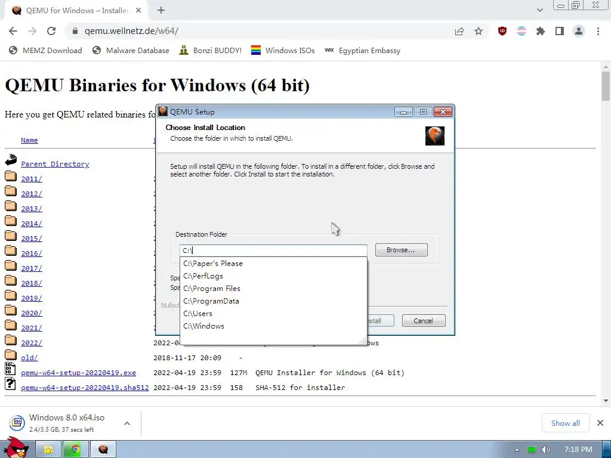611x458 pixels.
Task: Open the 2019/ folder link
Action: [x=32, y=298]
